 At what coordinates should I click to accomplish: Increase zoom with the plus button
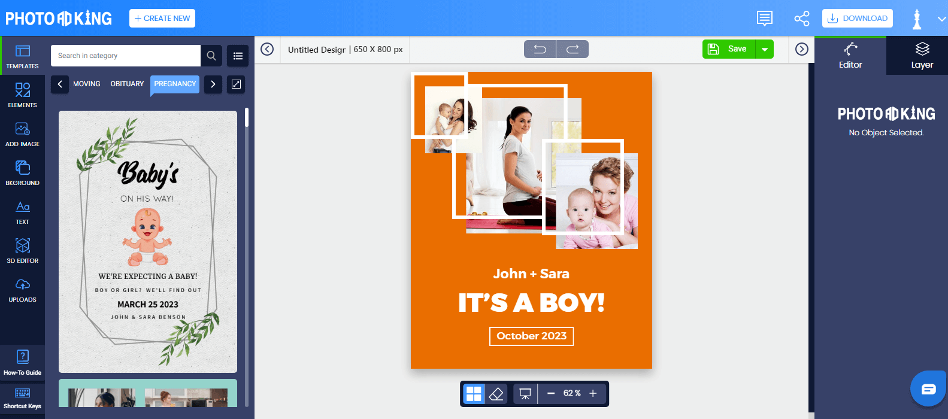(x=593, y=393)
